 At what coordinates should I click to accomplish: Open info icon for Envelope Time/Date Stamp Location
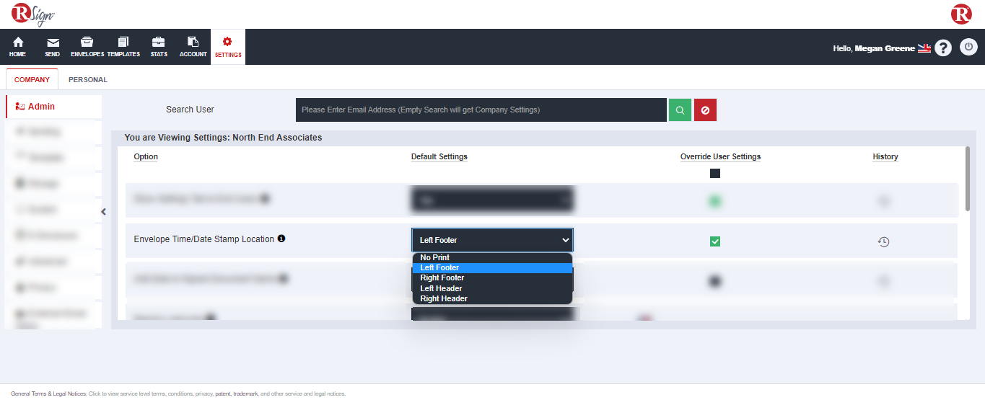coord(281,239)
